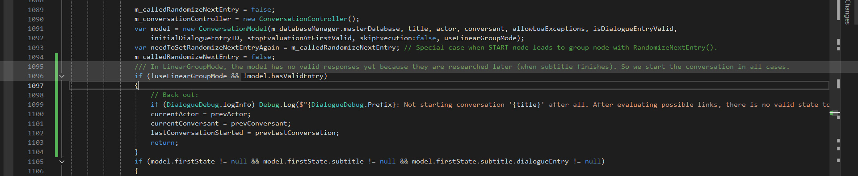Image resolution: width=858 pixels, height=176 pixels.
Task: Click the isDialogueEntryValid argument
Action: click(633, 29)
